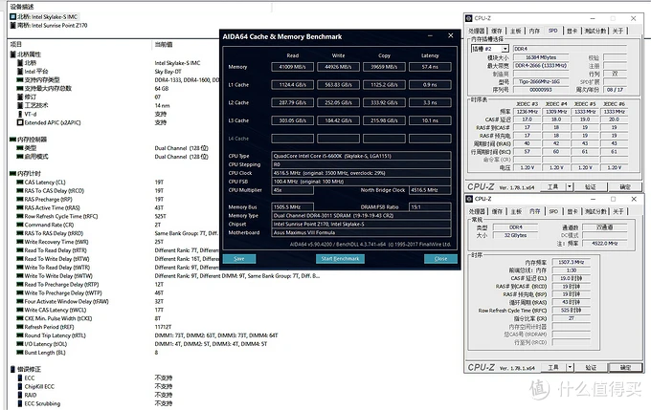Image resolution: width=651 pixels, height=410 pixels.
Task: Click the chip icon beside 北桥: Intel Skylake-S IMC
Action: pos(12,16)
